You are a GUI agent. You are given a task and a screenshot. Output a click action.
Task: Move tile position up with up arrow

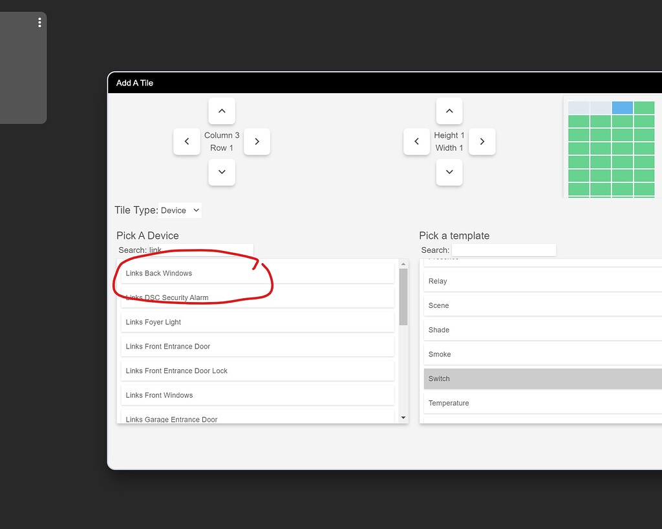pos(222,111)
